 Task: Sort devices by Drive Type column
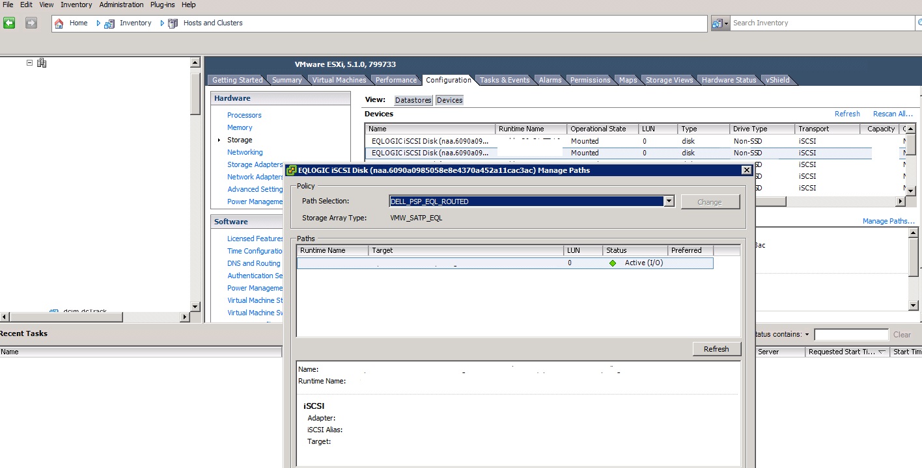tap(762, 129)
